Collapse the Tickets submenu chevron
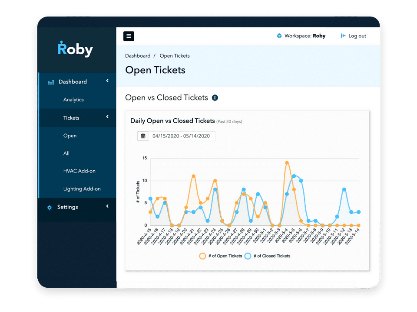 (107, 117)
